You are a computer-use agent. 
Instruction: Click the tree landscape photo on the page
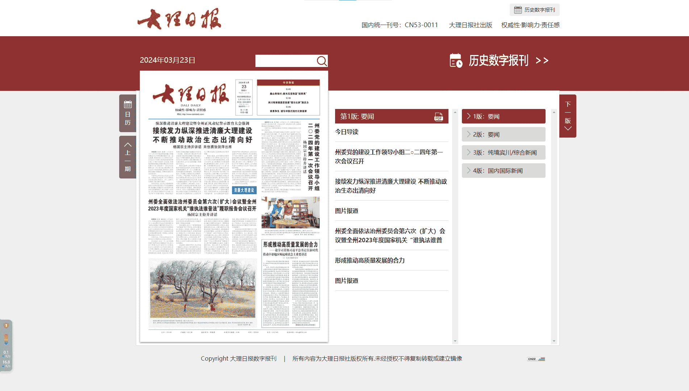point(202,289)
